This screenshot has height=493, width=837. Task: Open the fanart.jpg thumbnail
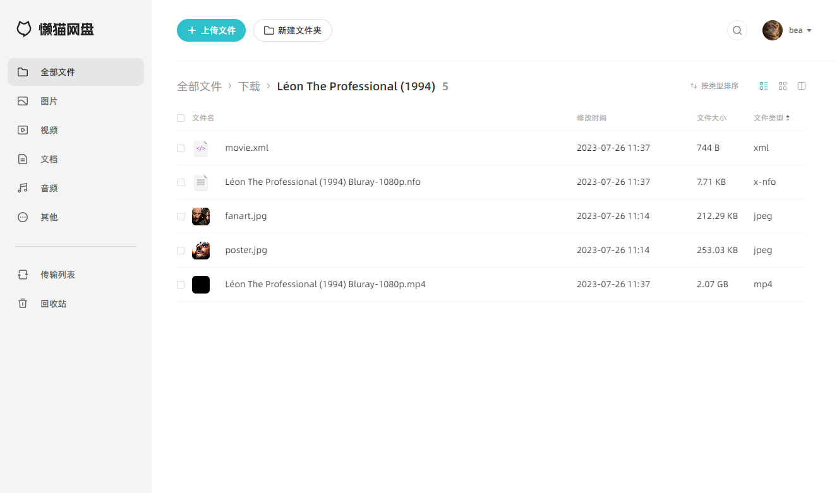(x=201, y=217)
